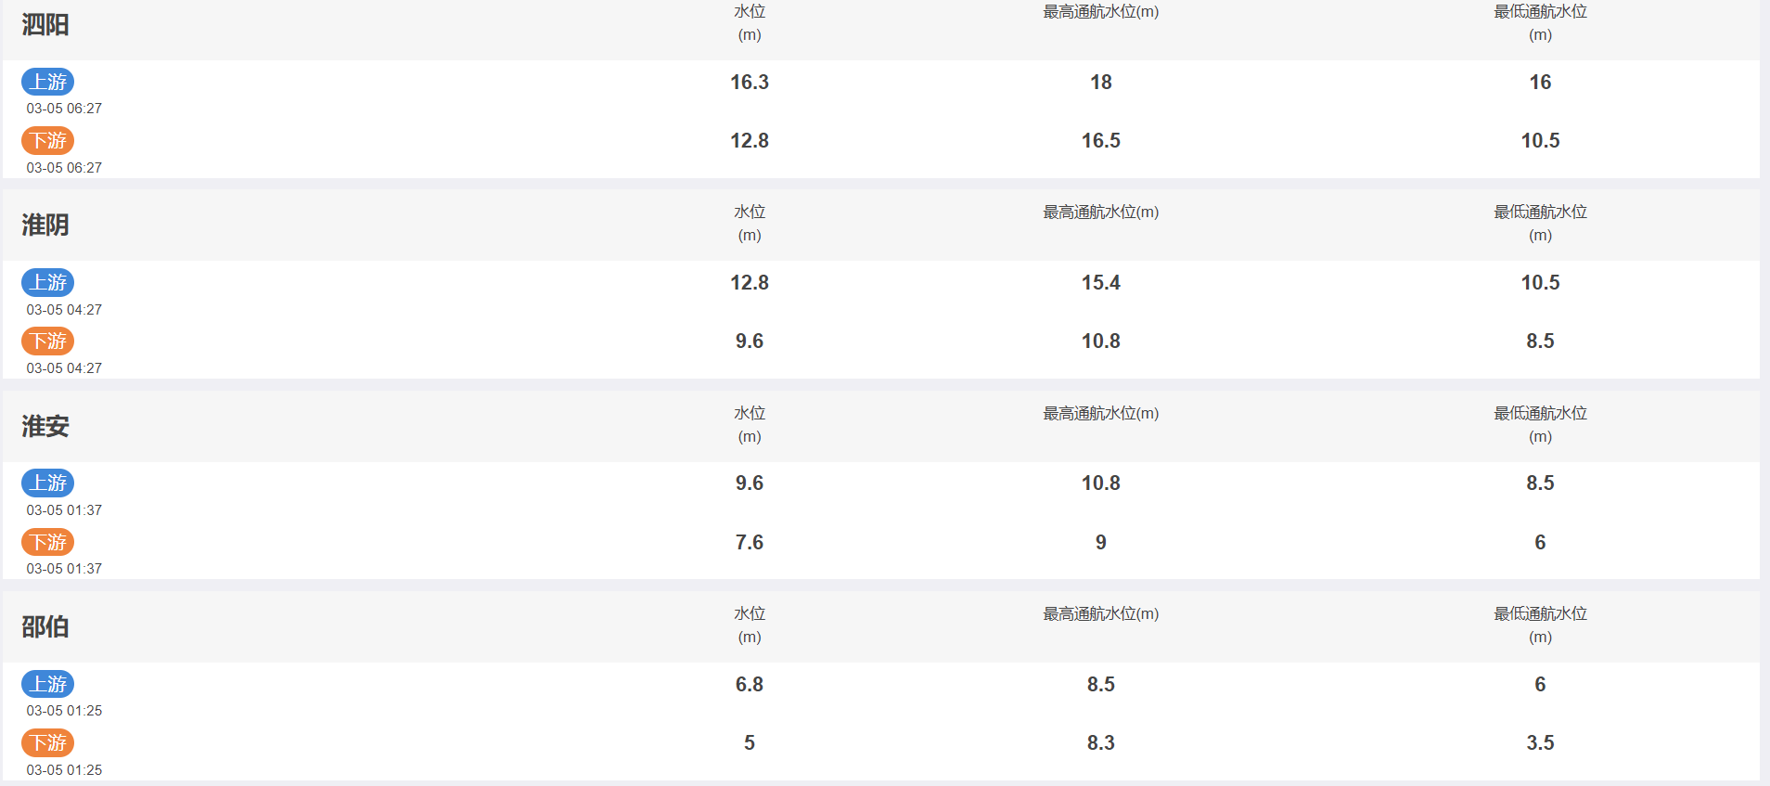The image size is (1770, 786).
Task: Click 泗阳 upstream water level 16.3
Action: [x=750, y=82]
